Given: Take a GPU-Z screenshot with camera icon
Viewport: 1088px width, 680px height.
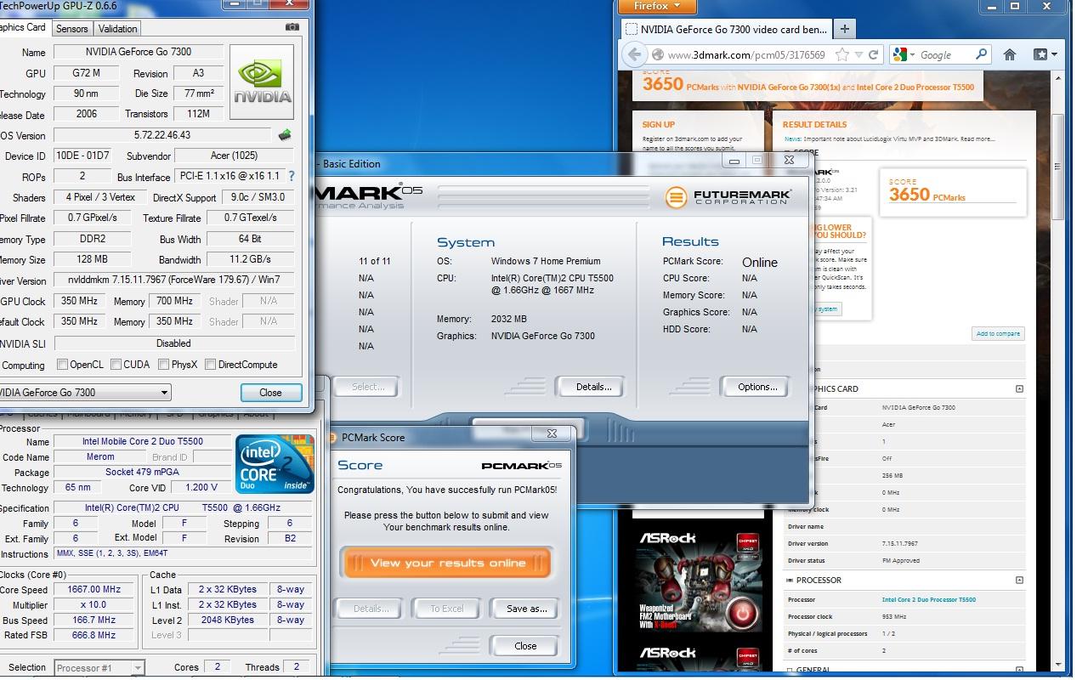Looking at the screenshot, I should tap(292, 27).
